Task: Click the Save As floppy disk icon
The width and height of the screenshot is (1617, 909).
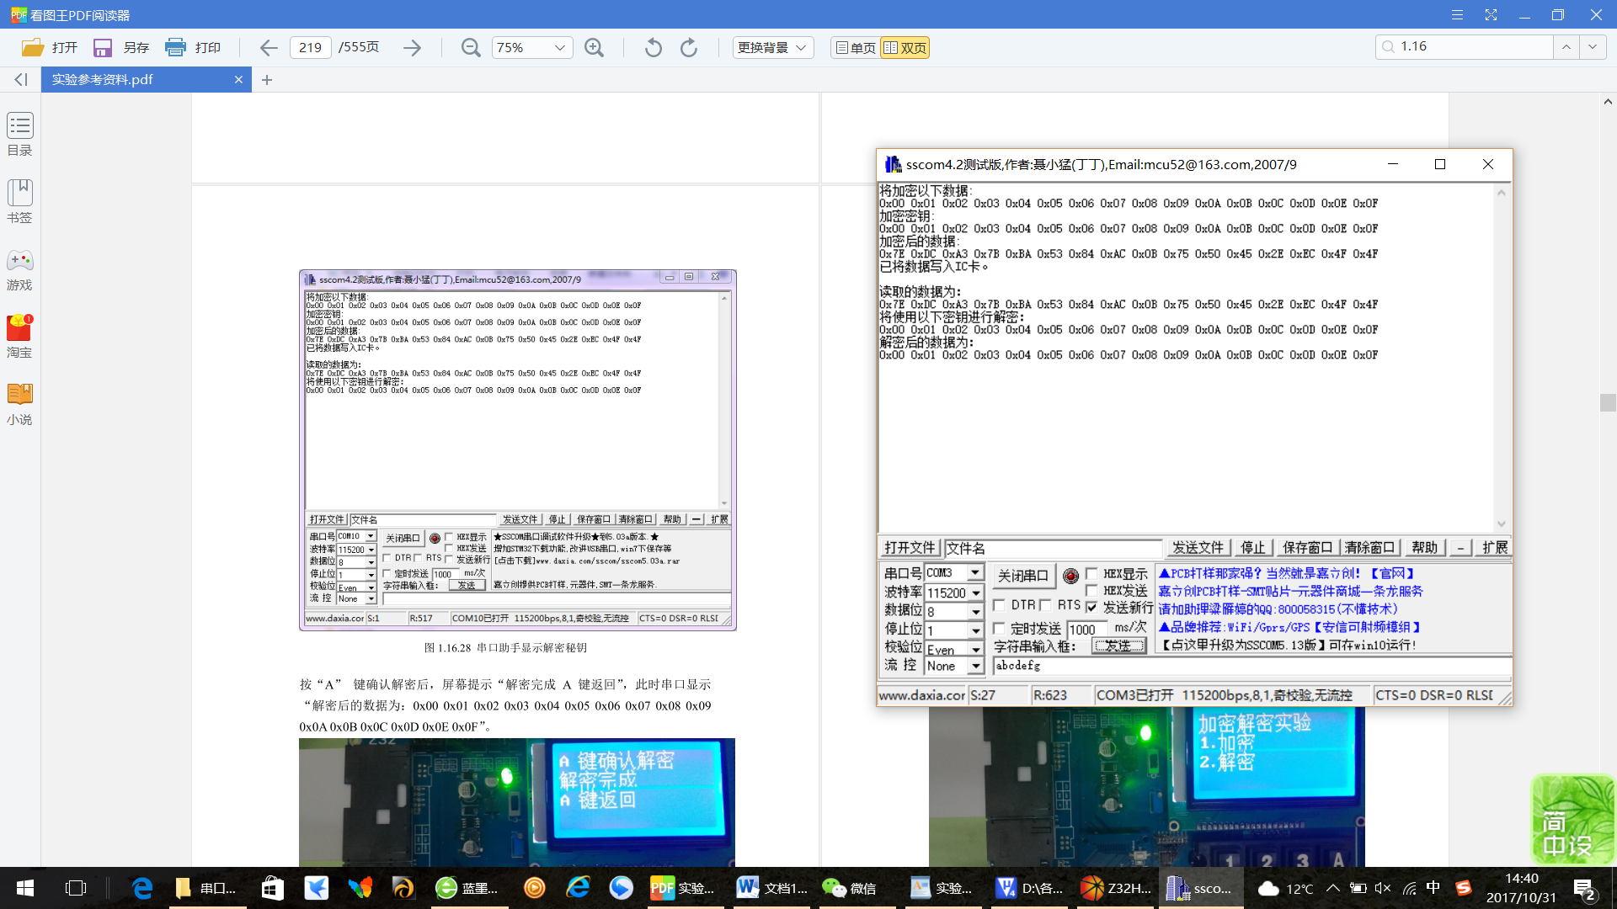Action: tap(102, 48)
